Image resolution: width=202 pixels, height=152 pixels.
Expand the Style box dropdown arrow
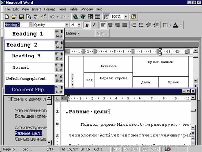click(31, 25)
